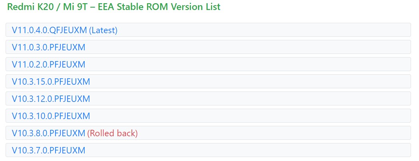Click the EEA Stable ROM Version List heading
The height and width of the screenshot is (161, 419).
click(159, 6)
